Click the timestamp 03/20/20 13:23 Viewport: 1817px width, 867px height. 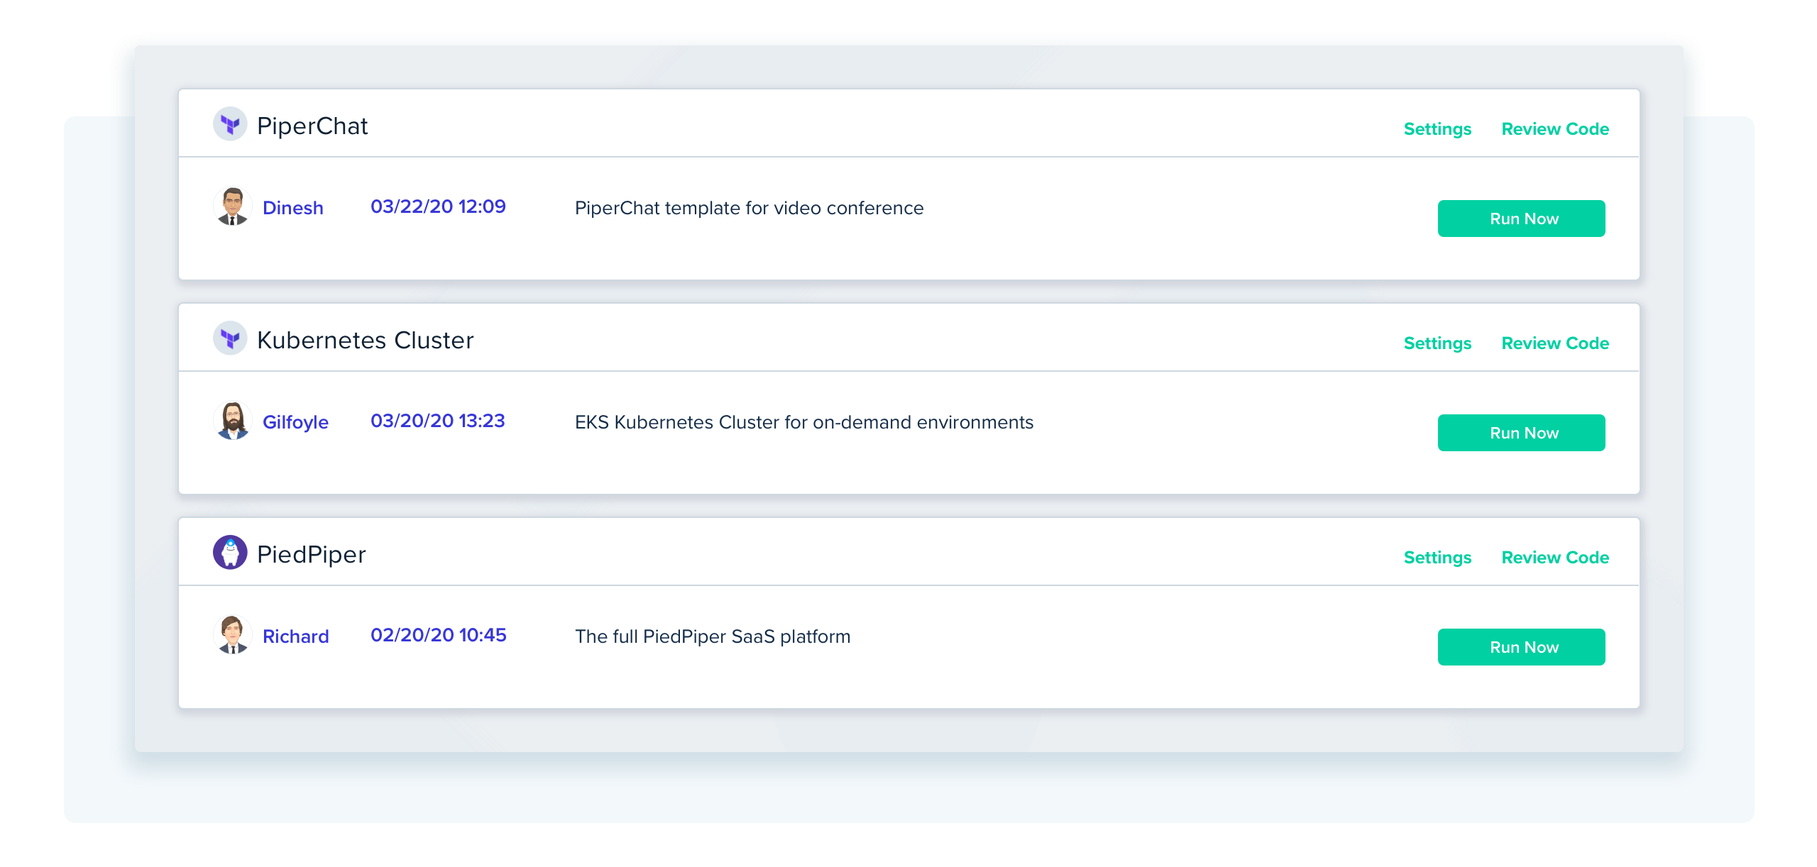coord(438,421)
